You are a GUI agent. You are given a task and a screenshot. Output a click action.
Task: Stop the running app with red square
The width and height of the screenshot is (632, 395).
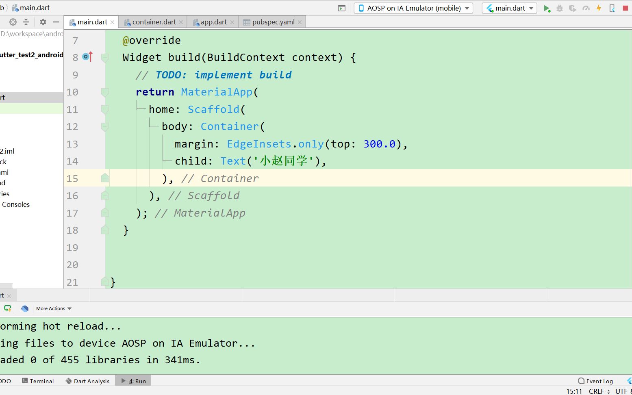point(625,8)
